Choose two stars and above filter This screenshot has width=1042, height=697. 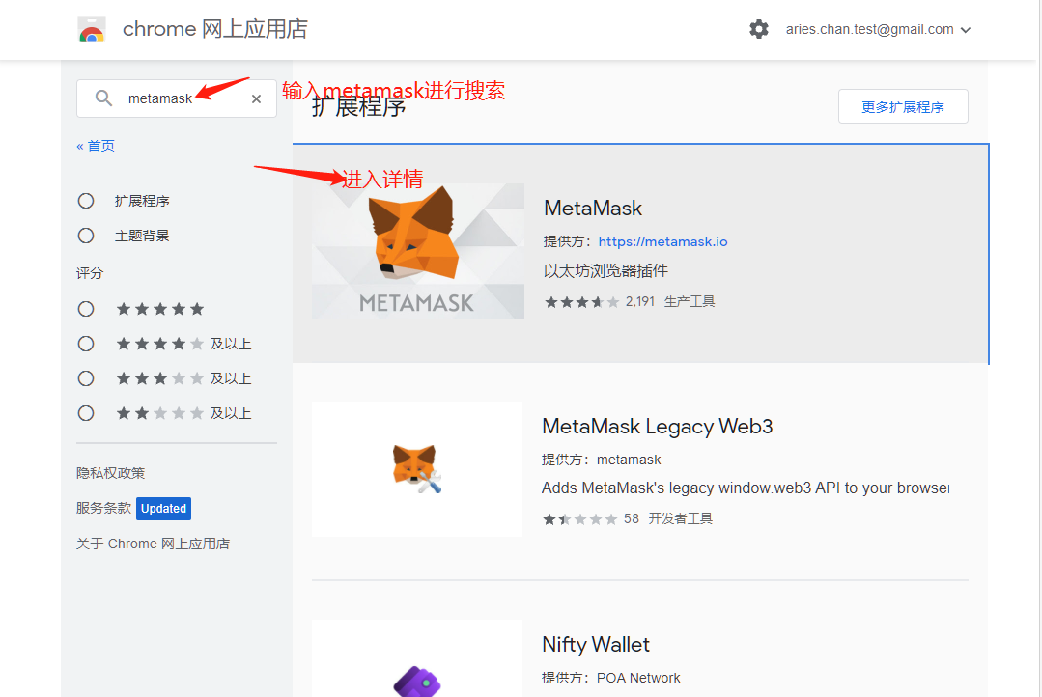pos(86,413)
